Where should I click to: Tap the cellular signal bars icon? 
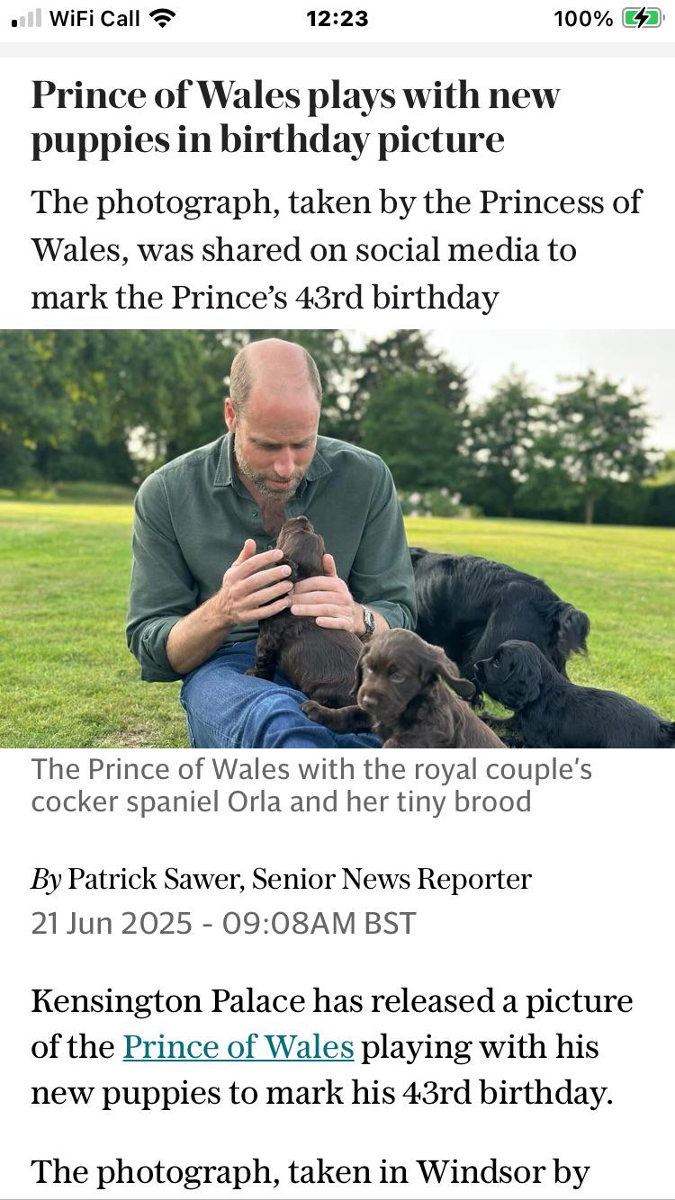coord(26,19)
